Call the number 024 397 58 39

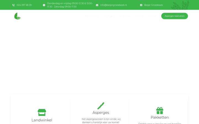[x=24, y=5]
